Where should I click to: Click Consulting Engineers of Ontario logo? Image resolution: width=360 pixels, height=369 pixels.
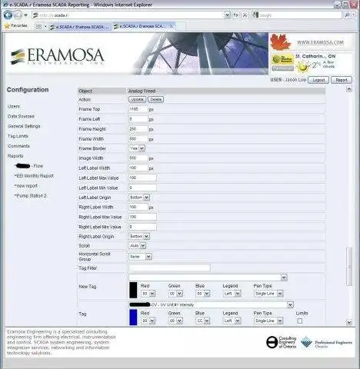click(281, 342)
